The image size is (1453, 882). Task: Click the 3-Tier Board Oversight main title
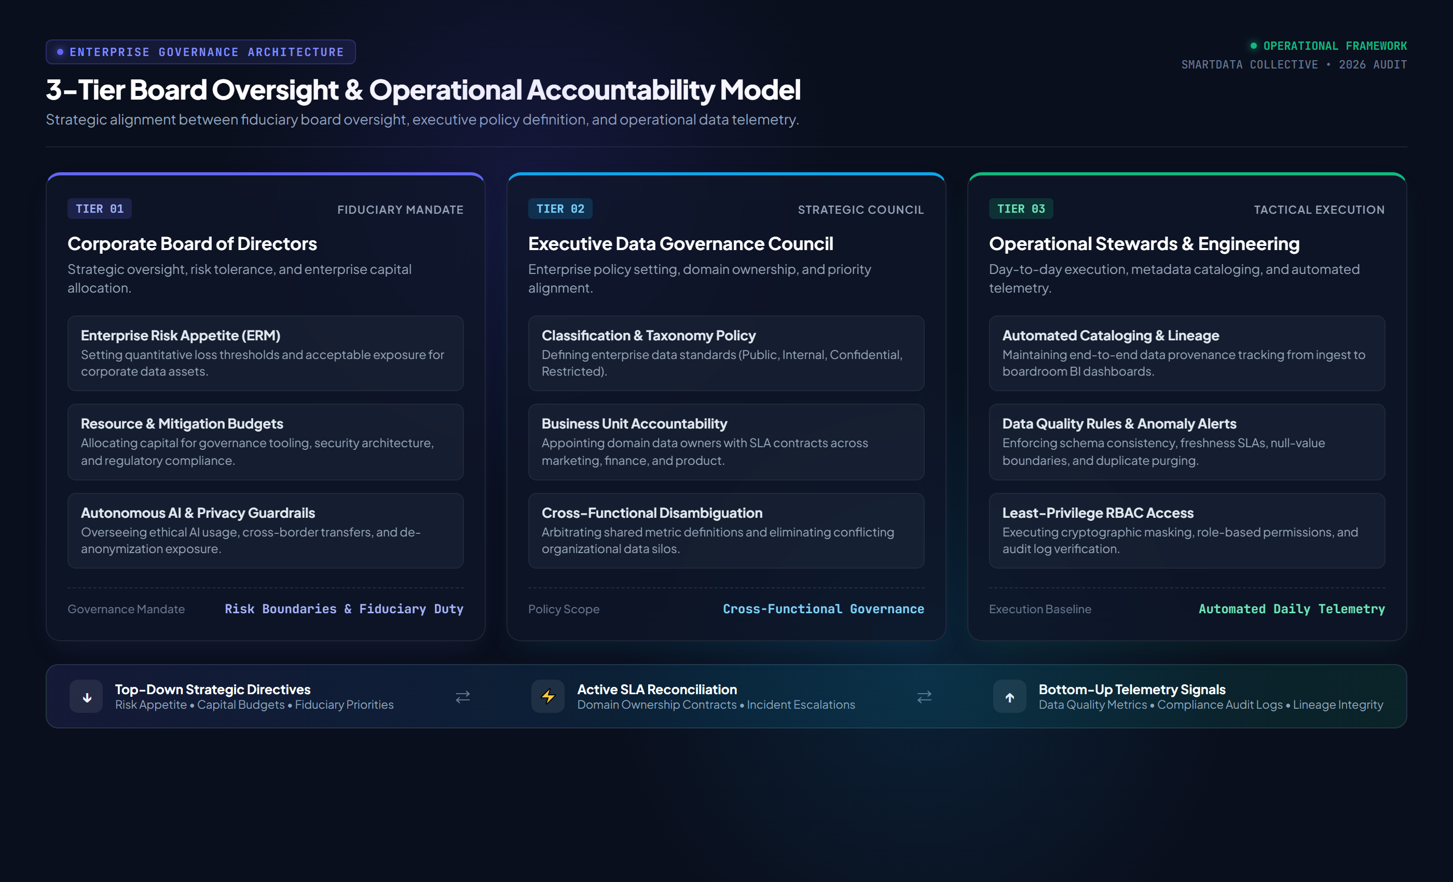coord(423,90)
